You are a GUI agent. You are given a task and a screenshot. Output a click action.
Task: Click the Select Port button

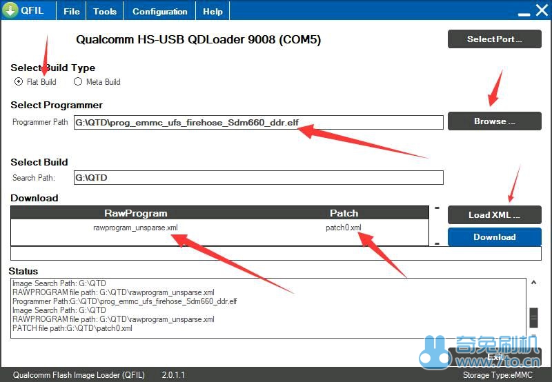point(494,39)
